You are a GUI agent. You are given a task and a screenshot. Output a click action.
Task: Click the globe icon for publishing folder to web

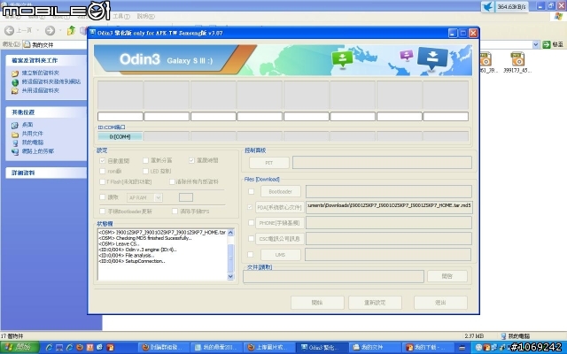pos(15,82)
